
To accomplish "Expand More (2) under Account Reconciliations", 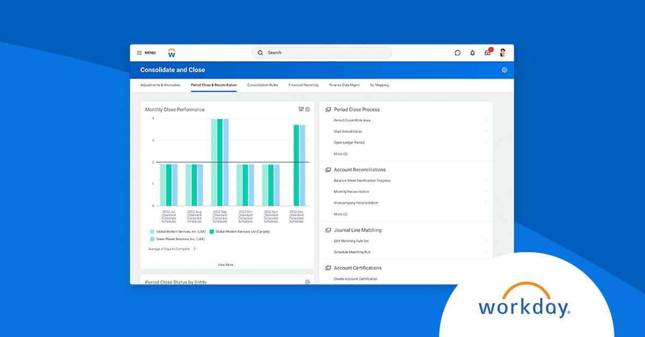I will [x=340, y=214].
